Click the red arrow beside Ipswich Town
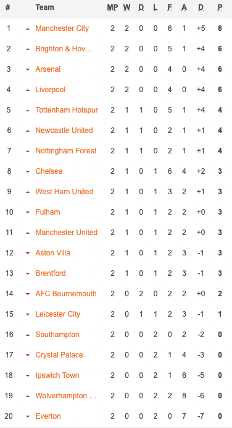232x428 pixels. pyautogui.click(x=28, y=376)
